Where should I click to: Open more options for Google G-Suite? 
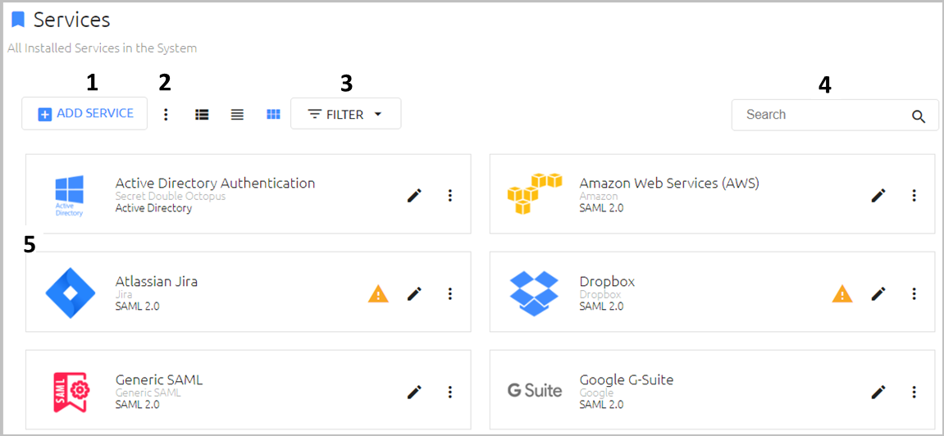pyautogui.click(x=914, y=392)
